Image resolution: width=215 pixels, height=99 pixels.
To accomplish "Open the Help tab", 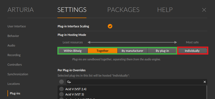I will click(165, 10).
